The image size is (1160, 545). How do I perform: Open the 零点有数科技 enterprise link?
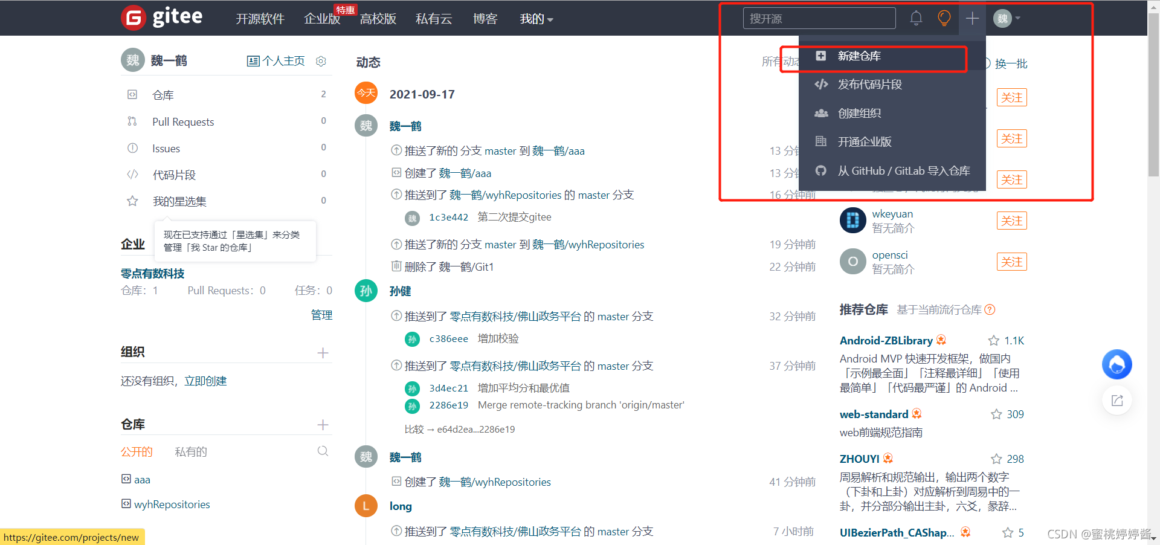tap(152, 273)
